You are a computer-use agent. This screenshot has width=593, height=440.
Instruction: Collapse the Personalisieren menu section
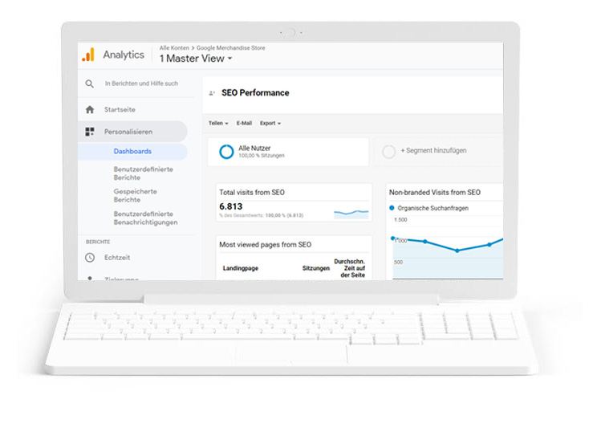(132, 132)
